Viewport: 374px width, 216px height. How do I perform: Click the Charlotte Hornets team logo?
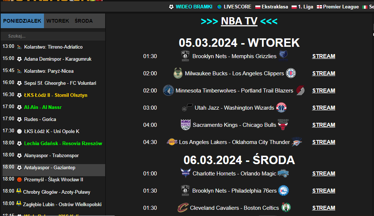click(x=186, y=173)
